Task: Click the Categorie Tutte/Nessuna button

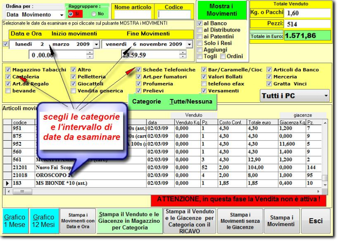Action: coord(173,101)
